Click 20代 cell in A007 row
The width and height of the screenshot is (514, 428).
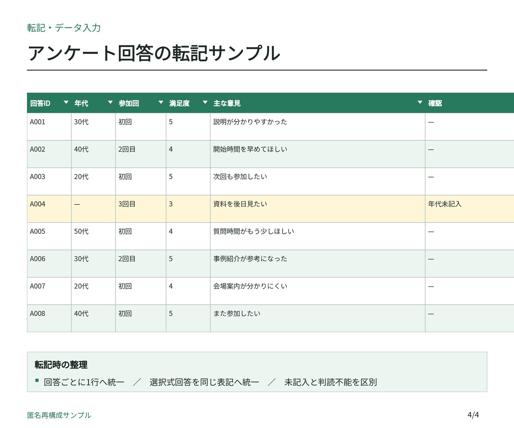94,291
